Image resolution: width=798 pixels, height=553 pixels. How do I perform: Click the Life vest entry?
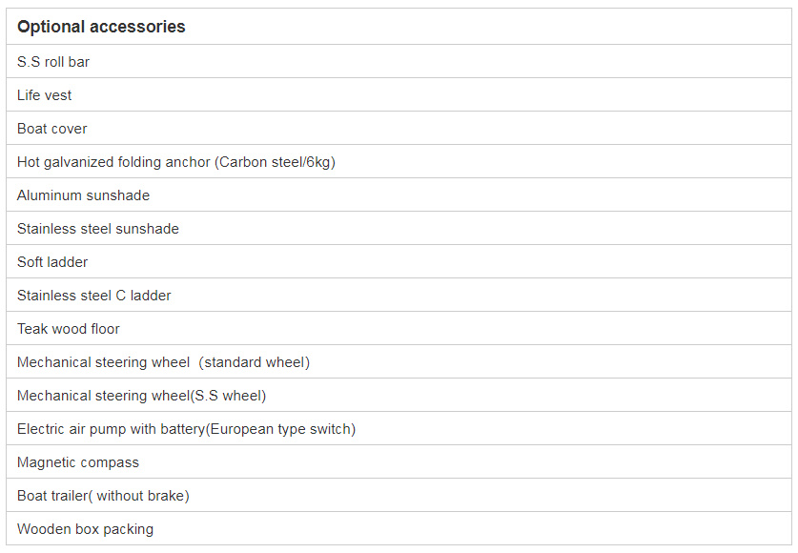[x=44, y=95]
